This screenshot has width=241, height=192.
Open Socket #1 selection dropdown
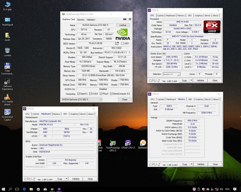(x=171, y=74)
